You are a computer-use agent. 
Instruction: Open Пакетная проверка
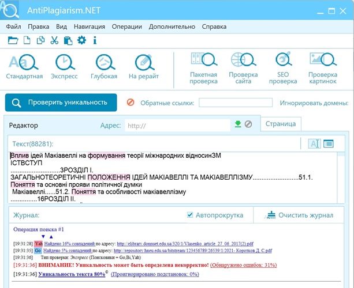[204, 68]
